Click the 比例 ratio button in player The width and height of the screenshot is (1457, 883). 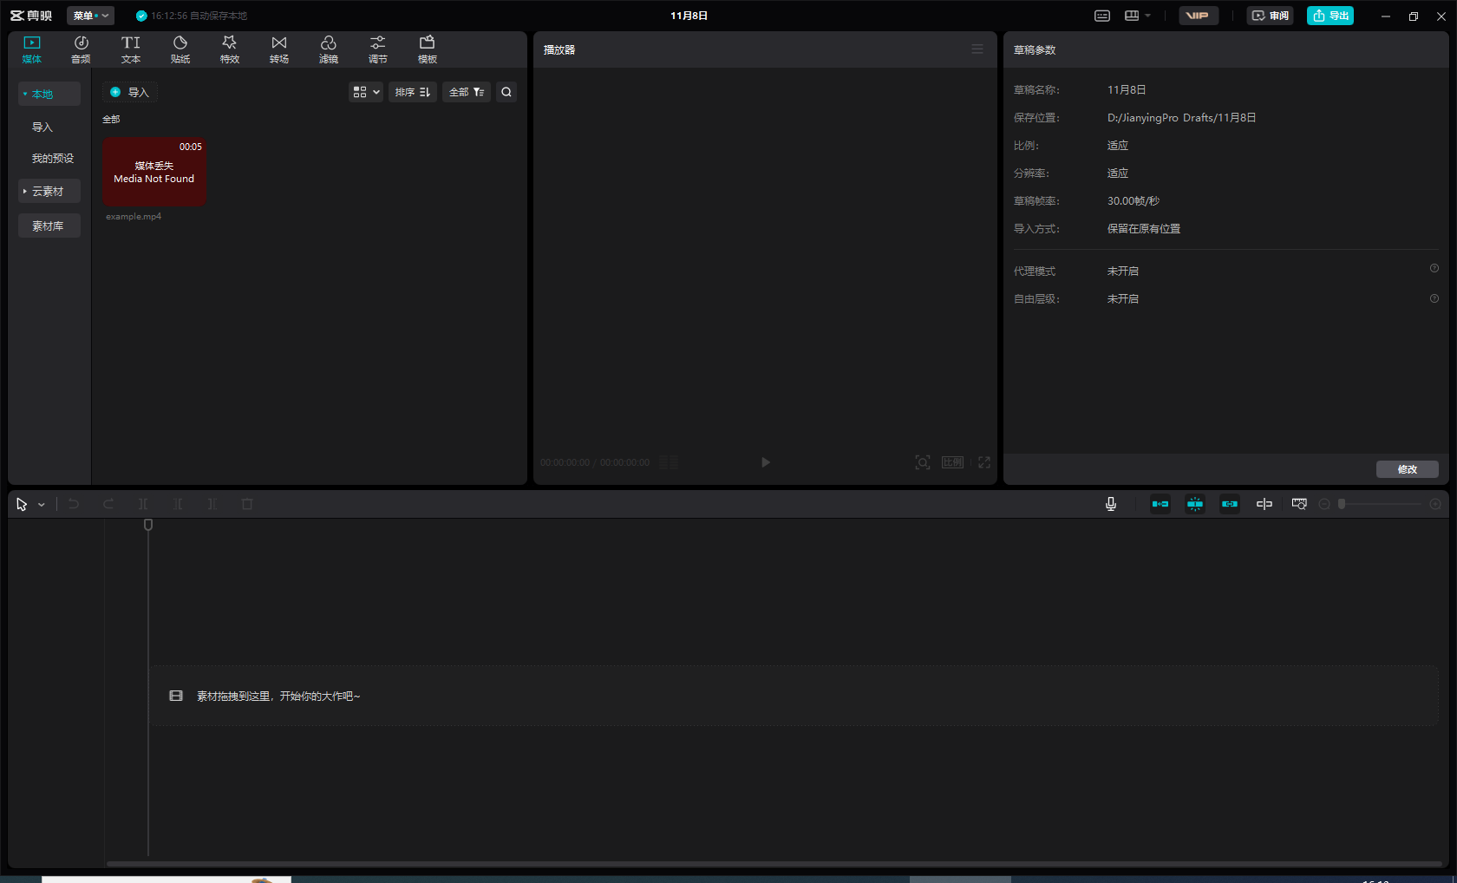[x=952, y=462]
